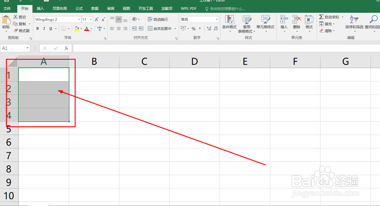Open the Insert (插入) ribbon tab
Image resolution: width=380 pixels, height=206 pixels.
(40, 9)
